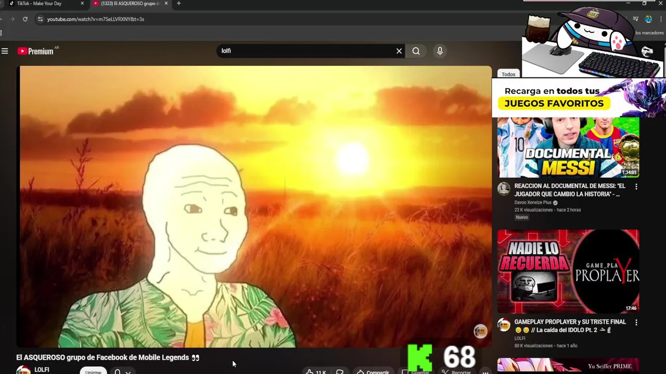
Task: Visit the Davoo Xeneize Plus channel name
Action: (x=533, y=203)
